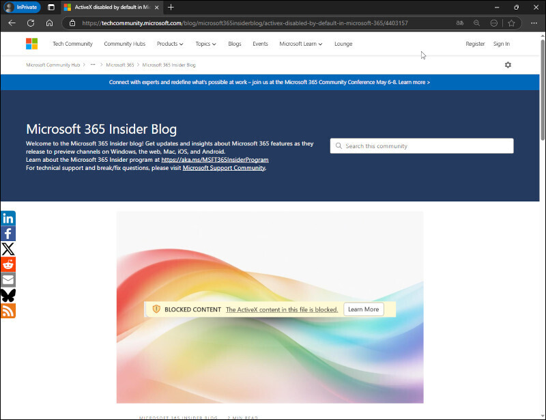Click the Search this community field
This screenshot has height=420, width=546.
pyautogui.click(x=422, y=146)
